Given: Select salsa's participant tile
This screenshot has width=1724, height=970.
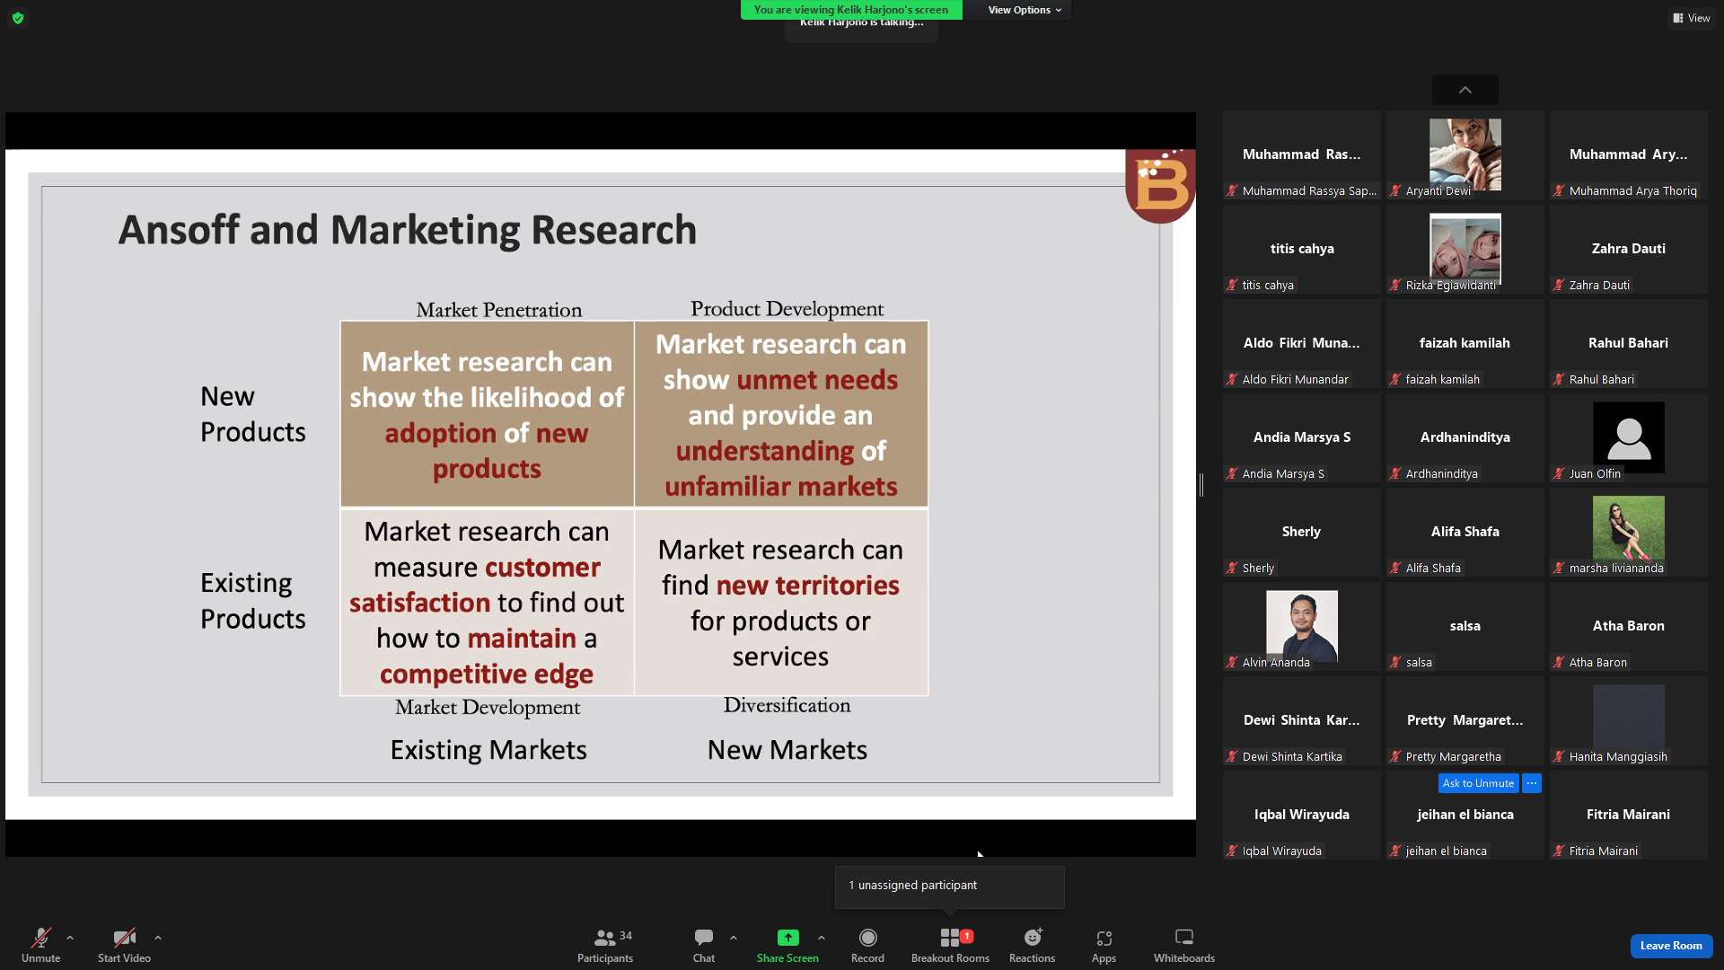Looking at the screenshot, I should pos(1465,626).
